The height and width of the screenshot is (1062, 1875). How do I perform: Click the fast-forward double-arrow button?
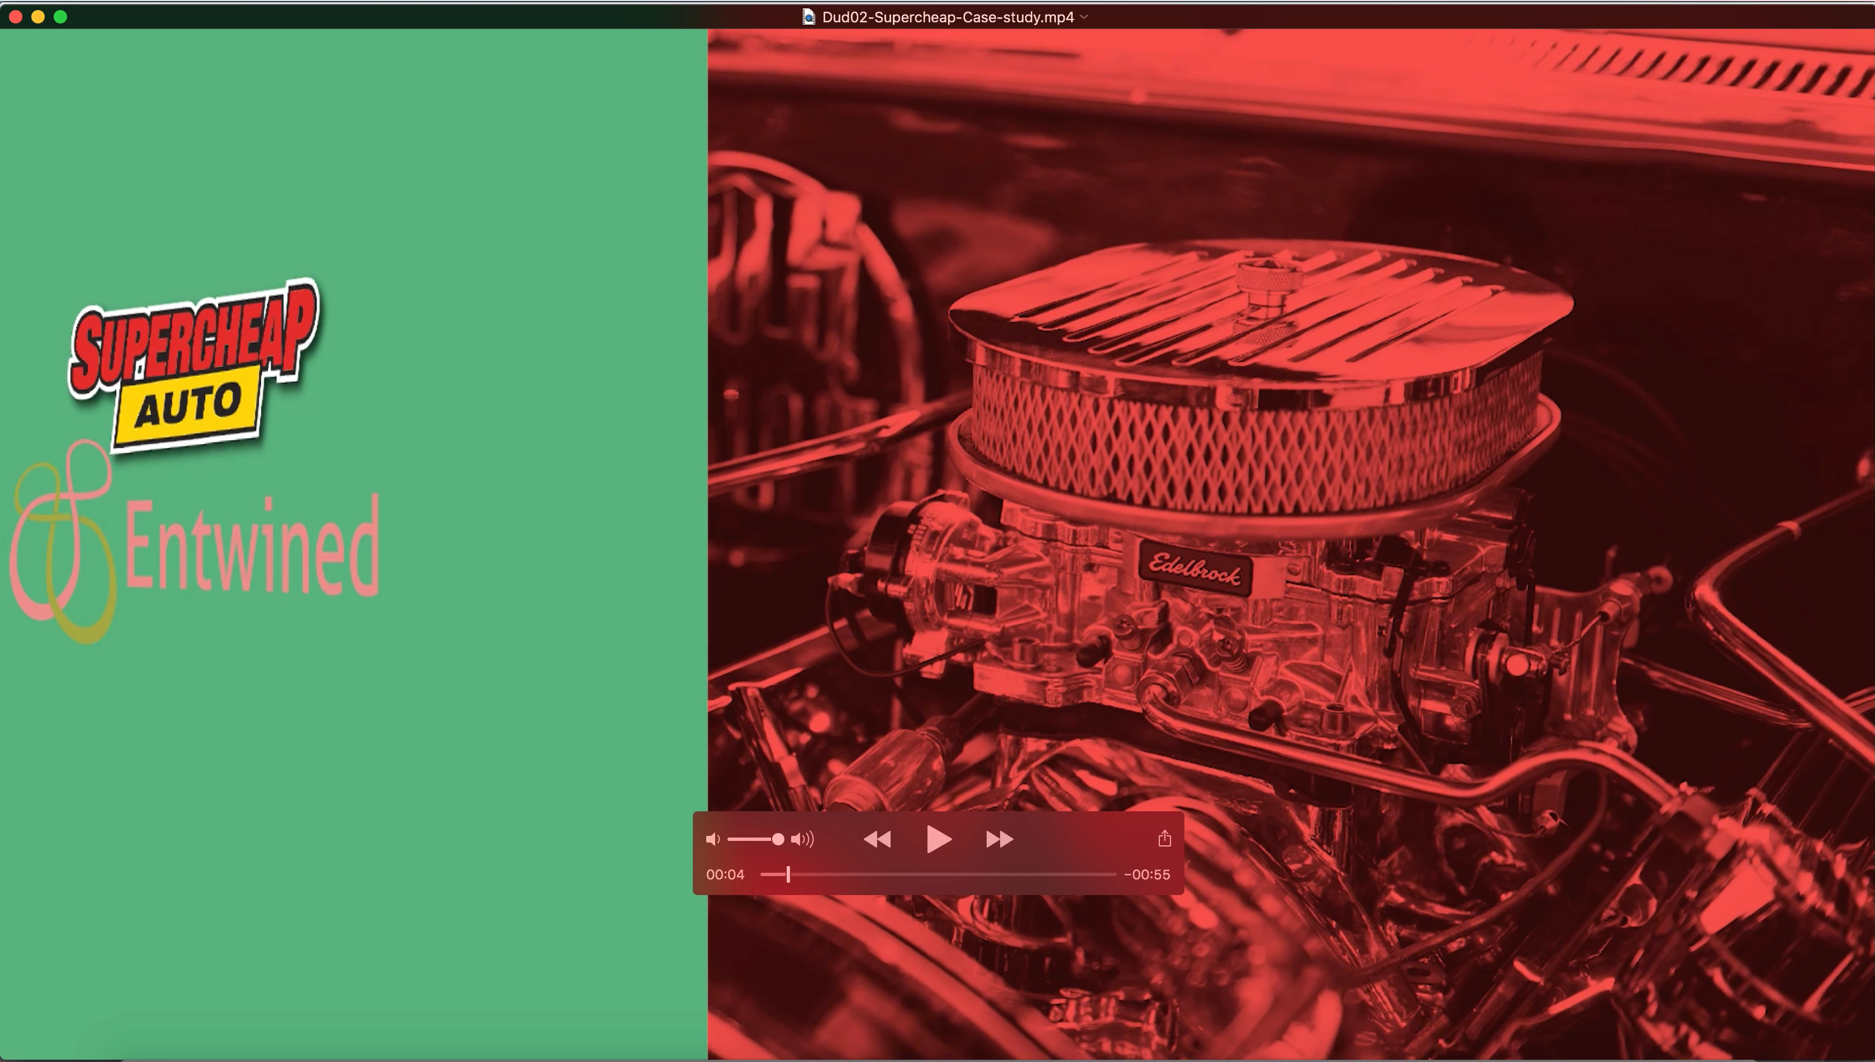click(x=999, y=840)
